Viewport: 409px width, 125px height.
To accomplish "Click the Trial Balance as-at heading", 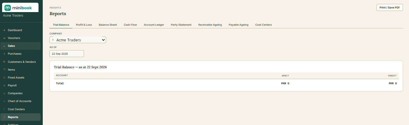I will point(80,67).
